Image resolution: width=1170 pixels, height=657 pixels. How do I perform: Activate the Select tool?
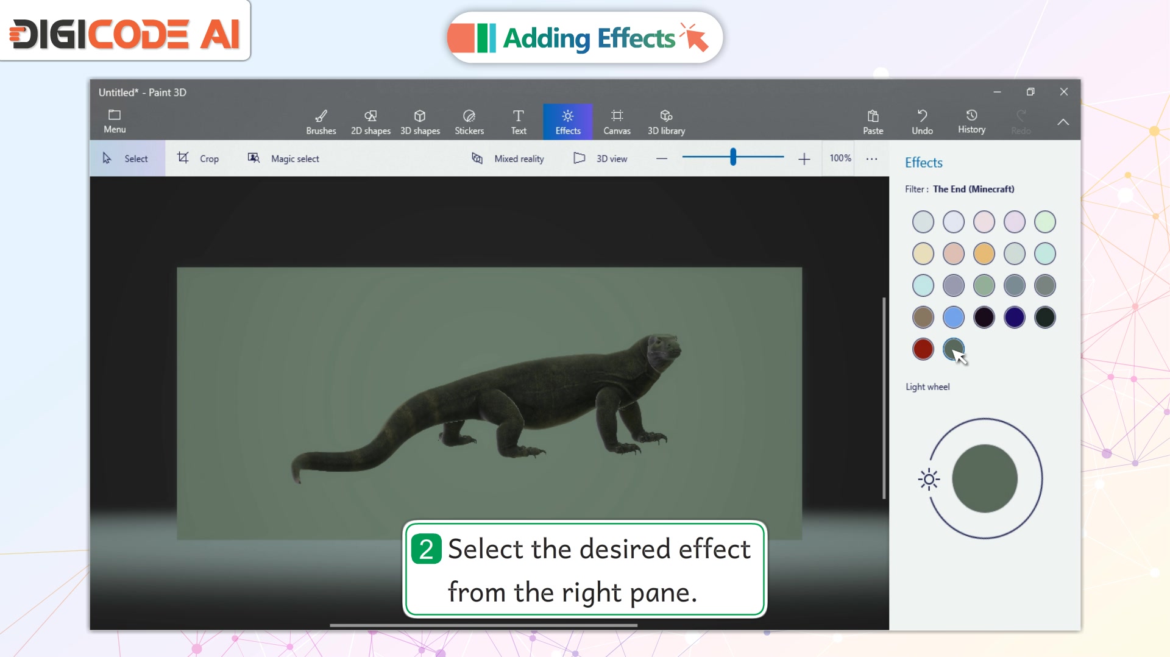pos(127,158)
